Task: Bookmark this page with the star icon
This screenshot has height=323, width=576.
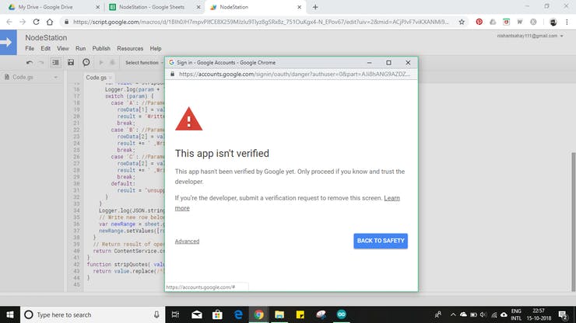Action: tap(462, 22)
